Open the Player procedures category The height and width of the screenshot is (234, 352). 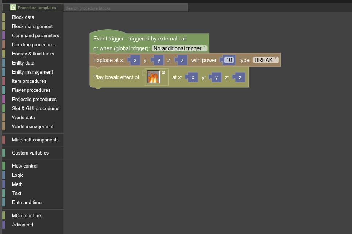tap(31, 90)
